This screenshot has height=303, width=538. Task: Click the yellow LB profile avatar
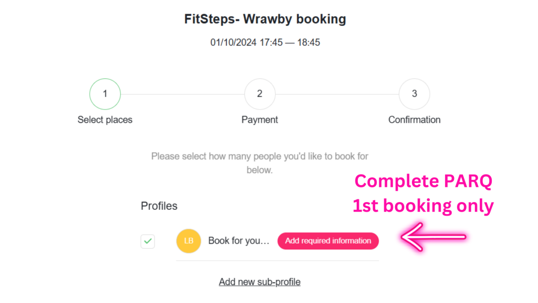pos(189,241)
